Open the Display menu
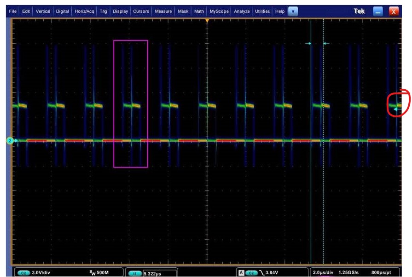The image size is (412, 277). [x=120, y=12]
